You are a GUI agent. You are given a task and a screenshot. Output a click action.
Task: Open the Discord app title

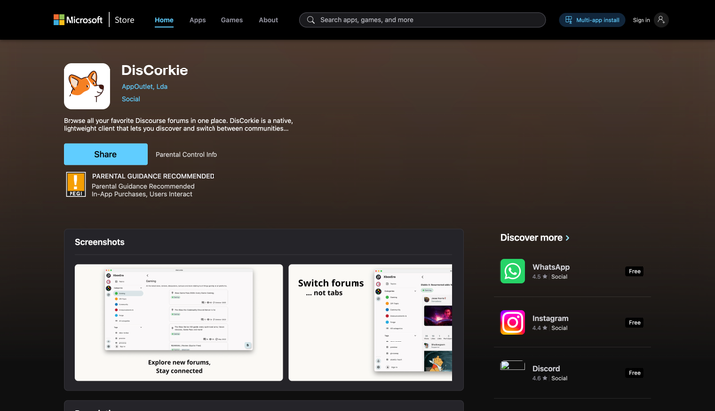pyautogui.click(x=546, y=369)
